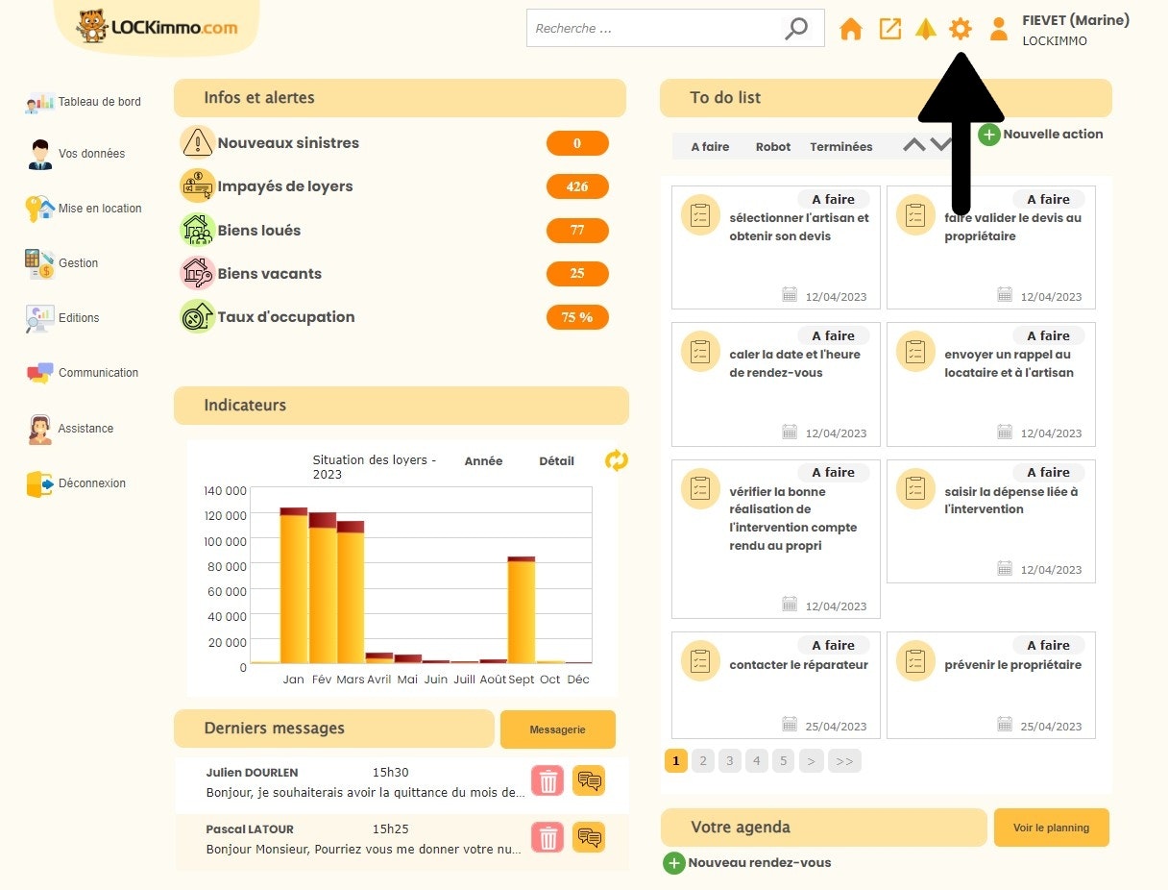1168x890 pixels.
Task: Open the FIEVET (Marine) user profile icon
Action: point(999,29)
